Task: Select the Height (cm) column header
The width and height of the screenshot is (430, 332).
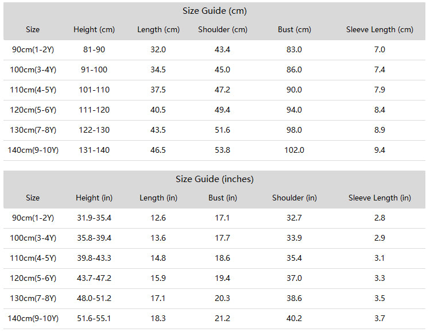Action: pyautogui.click(x=94, y=29)
